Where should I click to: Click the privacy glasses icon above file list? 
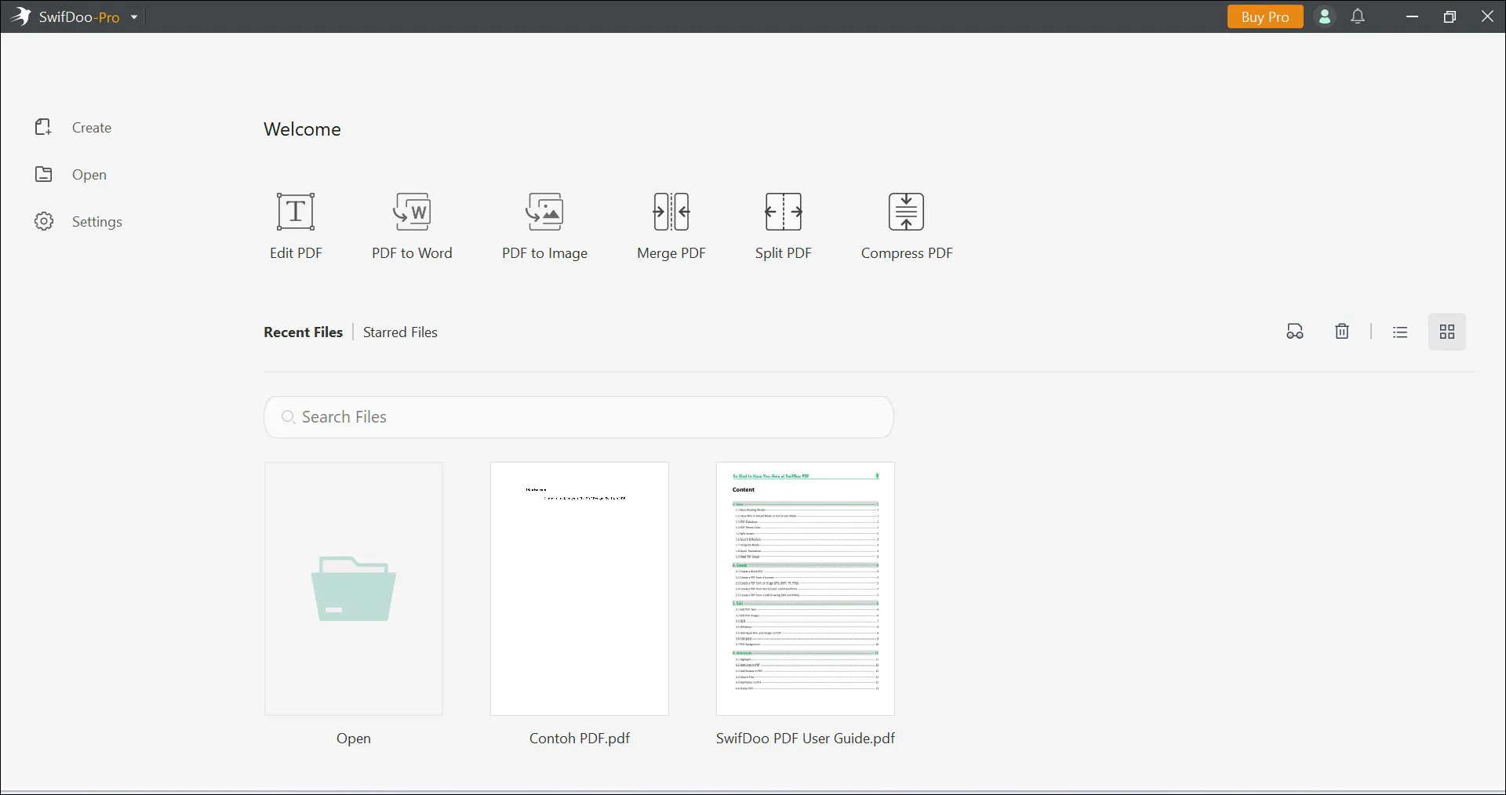point(1295,332)
